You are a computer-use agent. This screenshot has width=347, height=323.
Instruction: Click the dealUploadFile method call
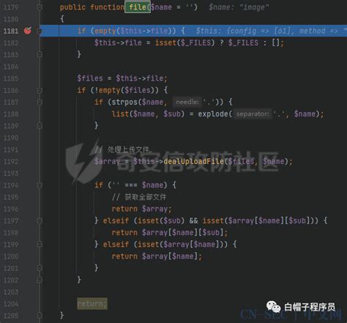pos(194,161)
